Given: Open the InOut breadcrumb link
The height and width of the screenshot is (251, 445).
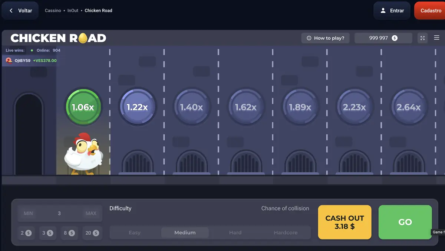Looking at the screenshot, I should pos(73,10).
